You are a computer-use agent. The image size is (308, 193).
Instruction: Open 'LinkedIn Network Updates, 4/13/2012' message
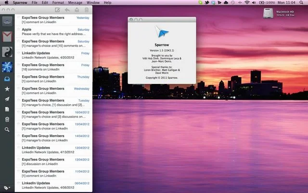[53, 150]
